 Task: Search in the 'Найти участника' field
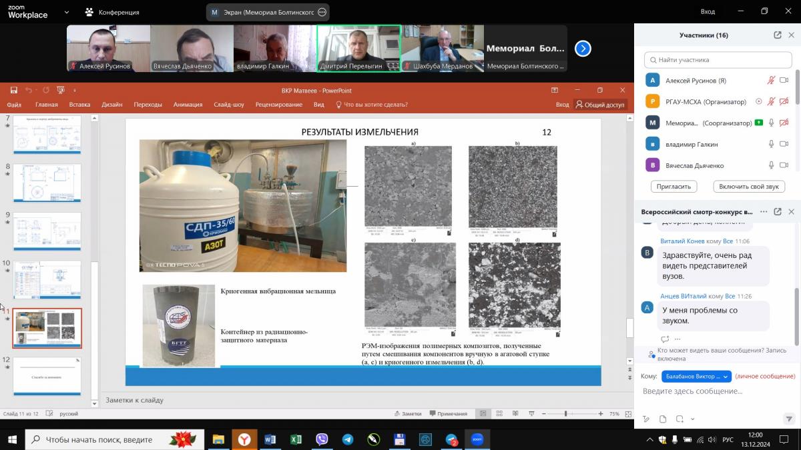click(718, 60)
